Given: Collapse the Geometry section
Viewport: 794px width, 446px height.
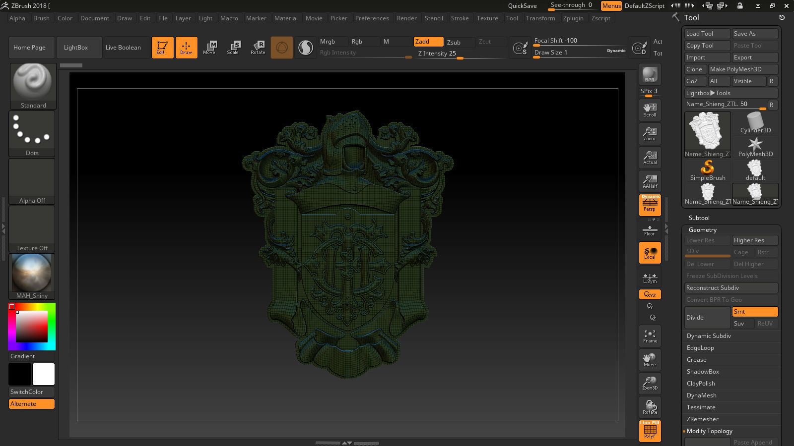Looking at the screenshot, I should coord(703,230).
